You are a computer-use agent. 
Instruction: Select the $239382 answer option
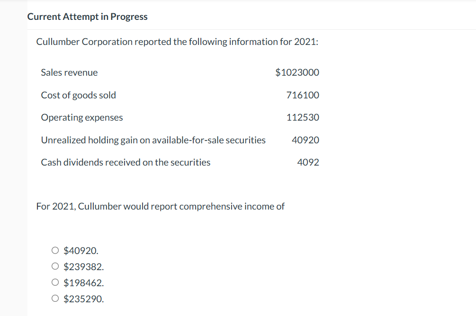point(55,266)
